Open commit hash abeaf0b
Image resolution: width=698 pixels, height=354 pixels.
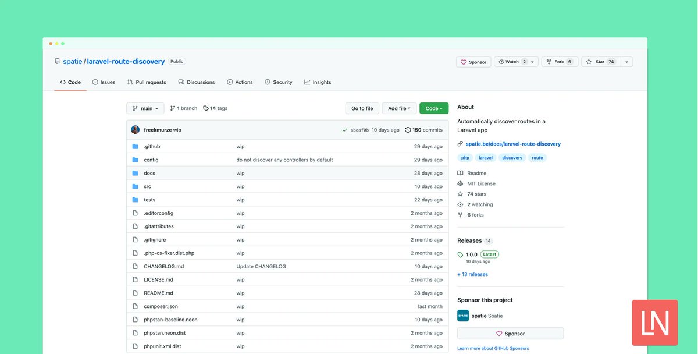[x=359, y=130]
